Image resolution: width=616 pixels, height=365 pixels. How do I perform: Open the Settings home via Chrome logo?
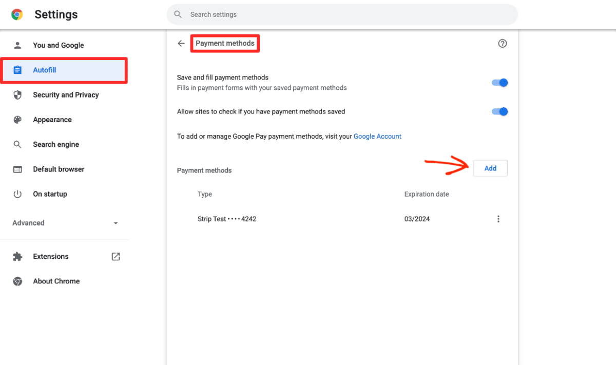tap(17, 14)
